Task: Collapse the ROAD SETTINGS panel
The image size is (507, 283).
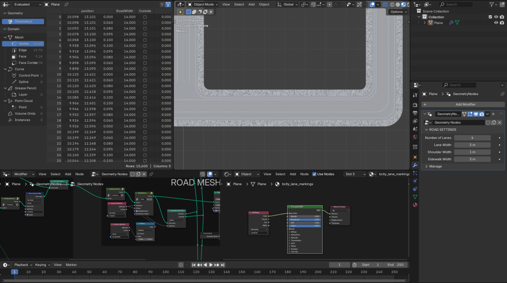Action: click(x=427, y=130)
